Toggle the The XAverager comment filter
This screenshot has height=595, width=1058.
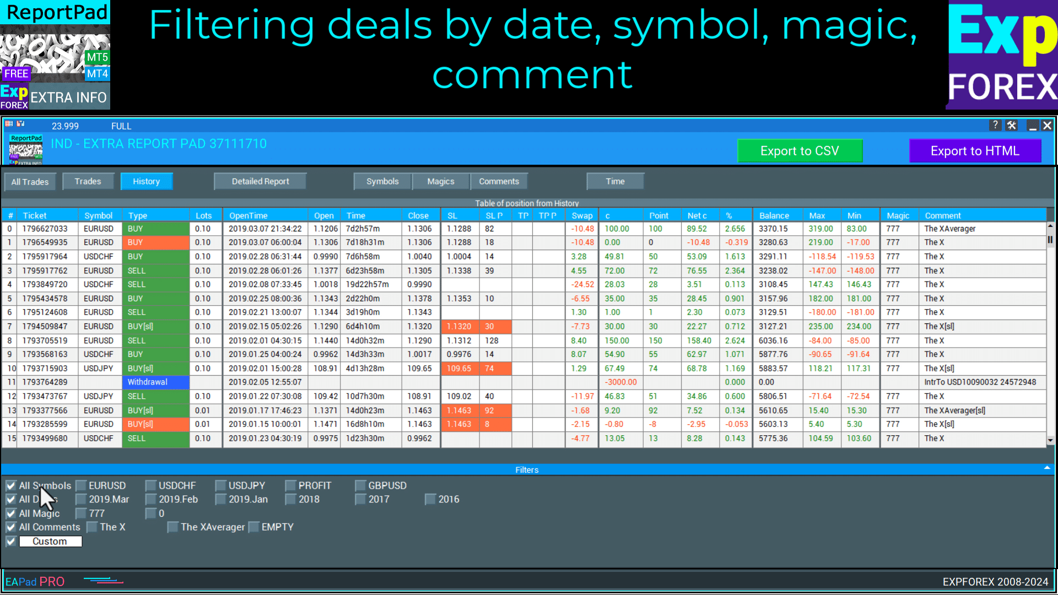coord(173,527)
